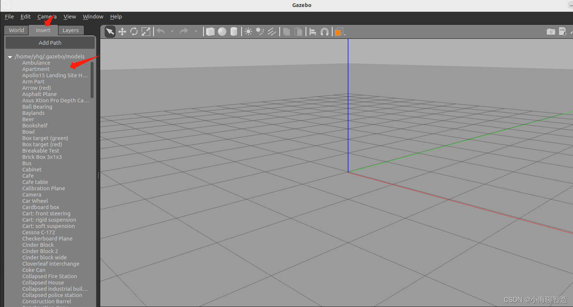
Task: Click the paste icon in toolbar
Action: pyautogui.click(x=298, y=32)
